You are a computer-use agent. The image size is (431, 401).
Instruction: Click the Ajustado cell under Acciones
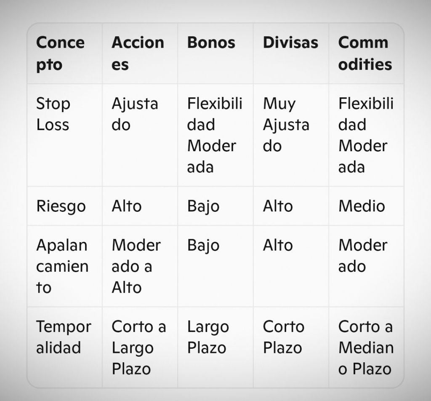pyautogui.click(x=135, y=114)
